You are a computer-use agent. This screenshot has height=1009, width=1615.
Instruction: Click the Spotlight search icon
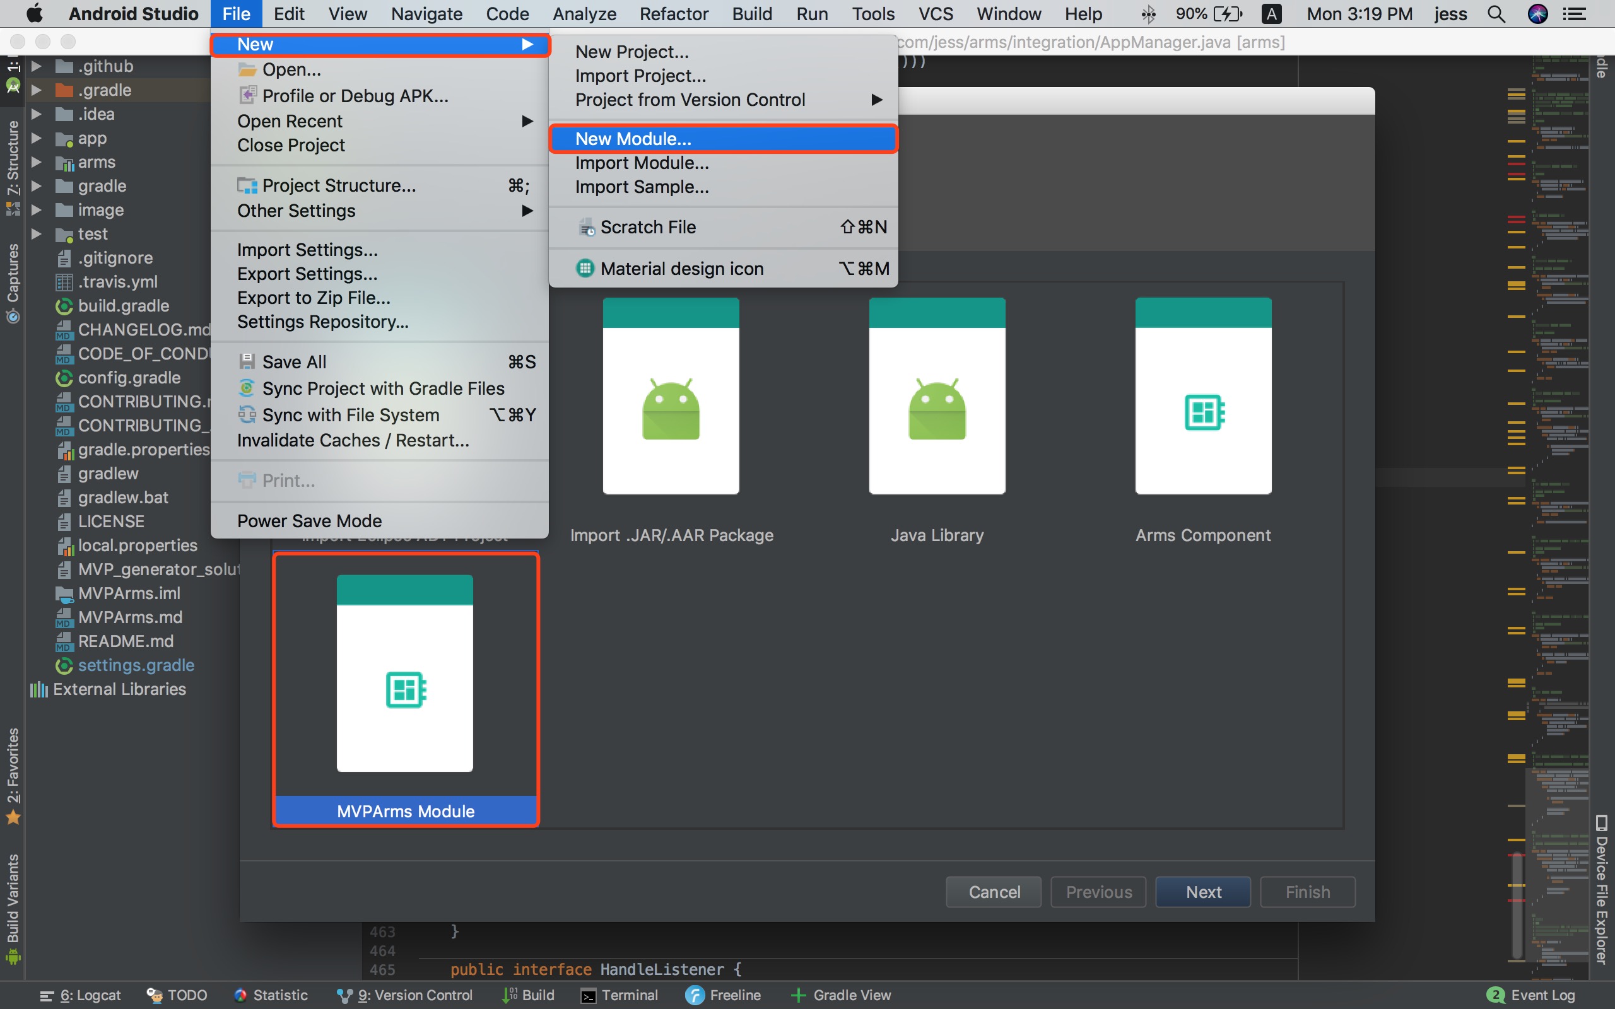point(1496,14)
